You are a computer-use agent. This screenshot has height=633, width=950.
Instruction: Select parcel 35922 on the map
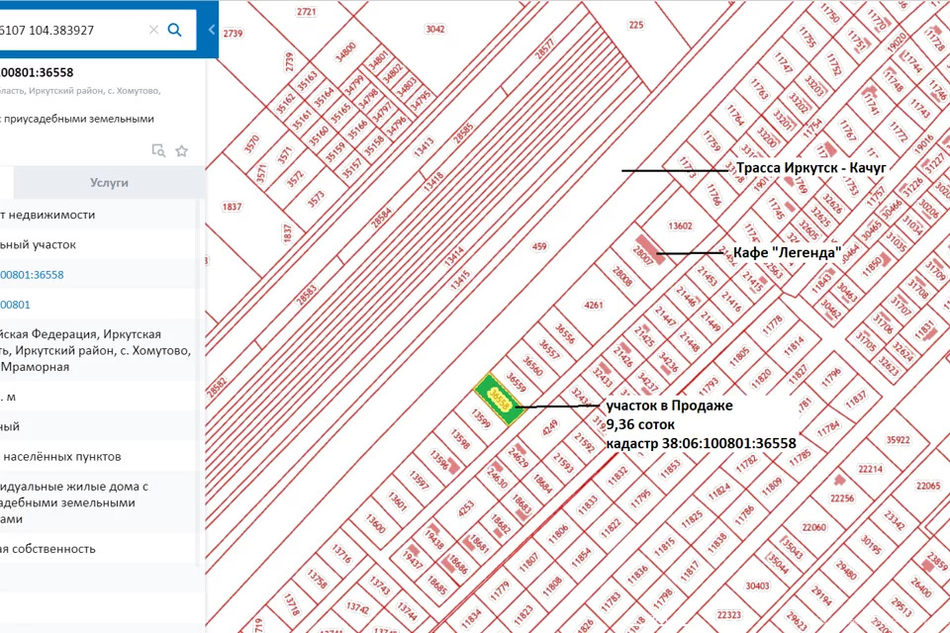click(x=899, y=440)
